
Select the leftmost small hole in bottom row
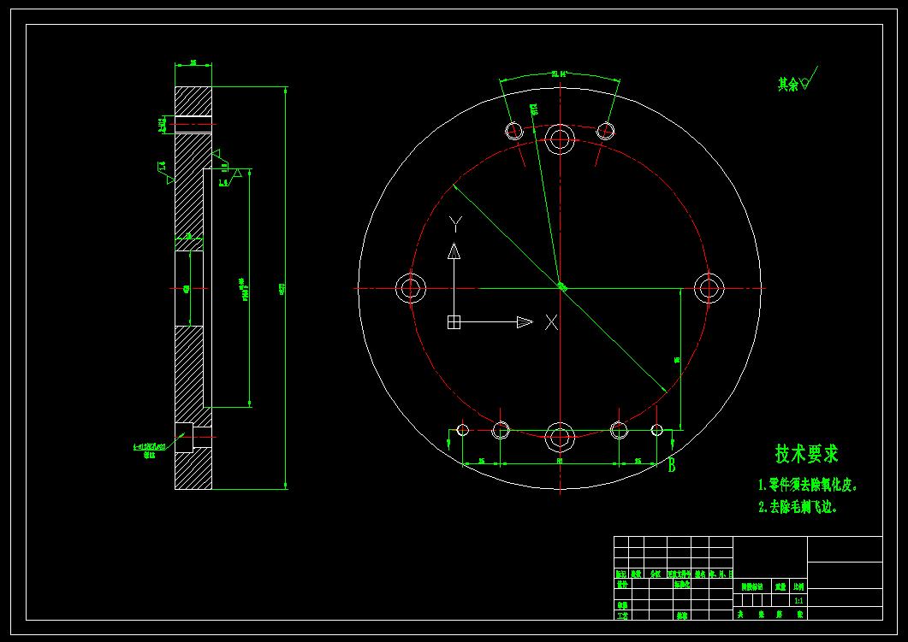(x=463, y=430)
